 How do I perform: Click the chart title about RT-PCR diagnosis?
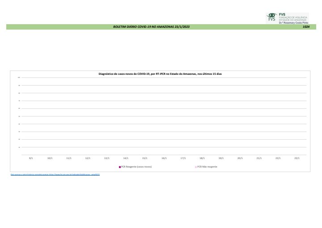tap(160, 73)
